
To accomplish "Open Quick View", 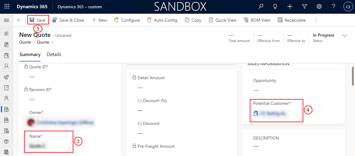I will pyautogui.click(x=223, y=20).
